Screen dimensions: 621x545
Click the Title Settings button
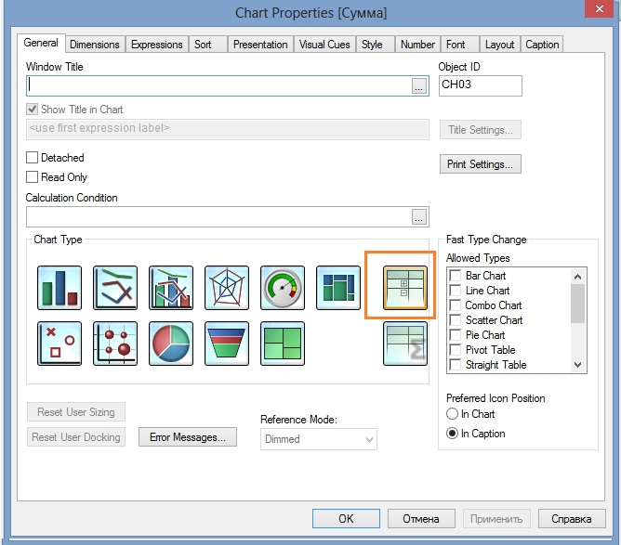coord(481,130)
